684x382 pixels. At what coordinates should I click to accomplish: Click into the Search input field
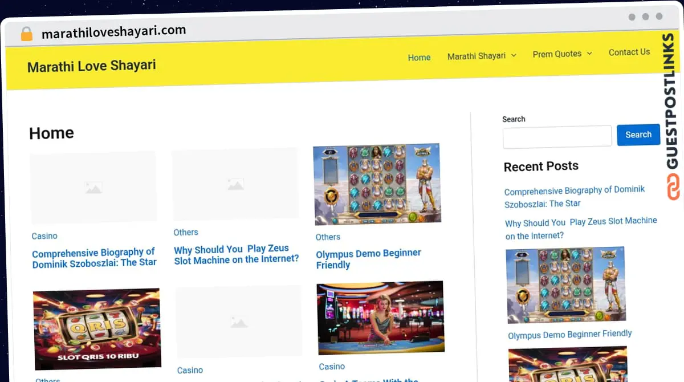click(557, 136)
